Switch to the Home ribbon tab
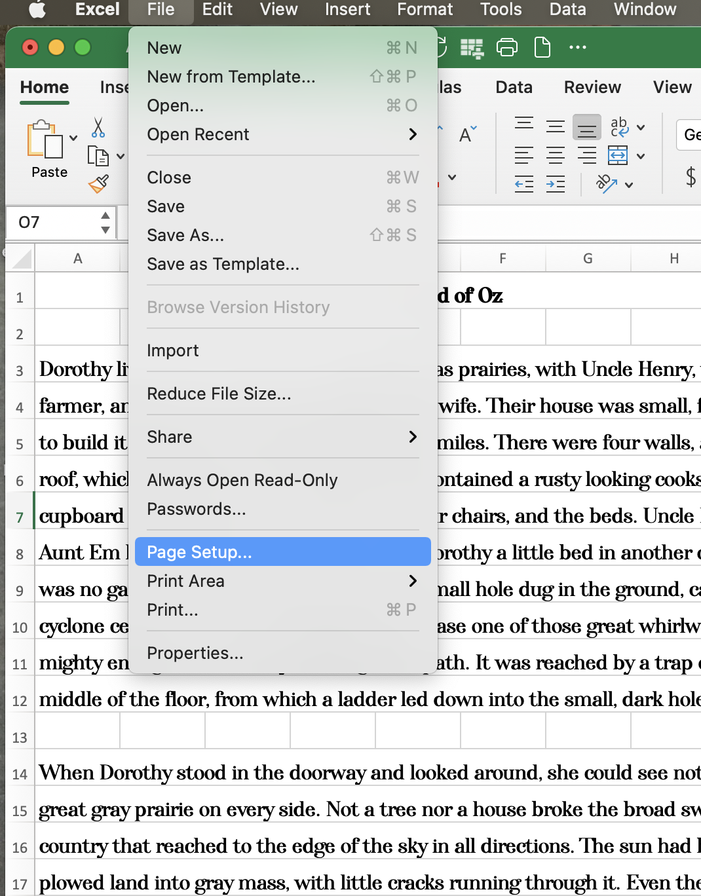 [x=45, y=87]
